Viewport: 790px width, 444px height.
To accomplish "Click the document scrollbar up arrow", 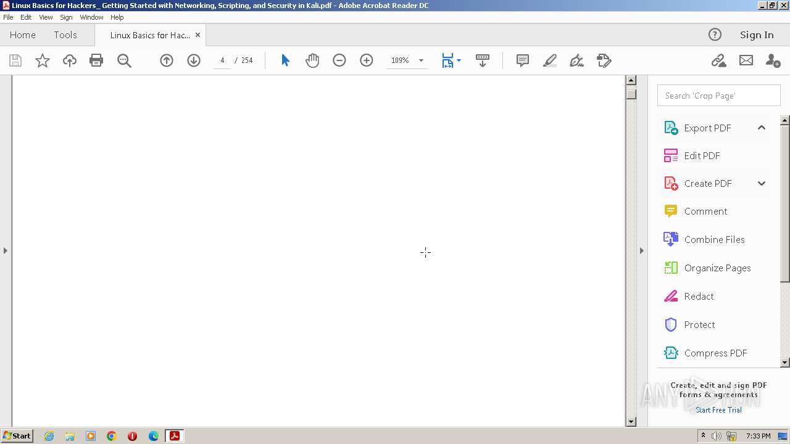I will coord(631,80).
